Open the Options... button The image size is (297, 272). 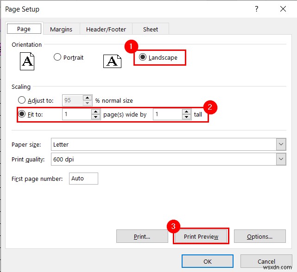[x=259, y=236]
